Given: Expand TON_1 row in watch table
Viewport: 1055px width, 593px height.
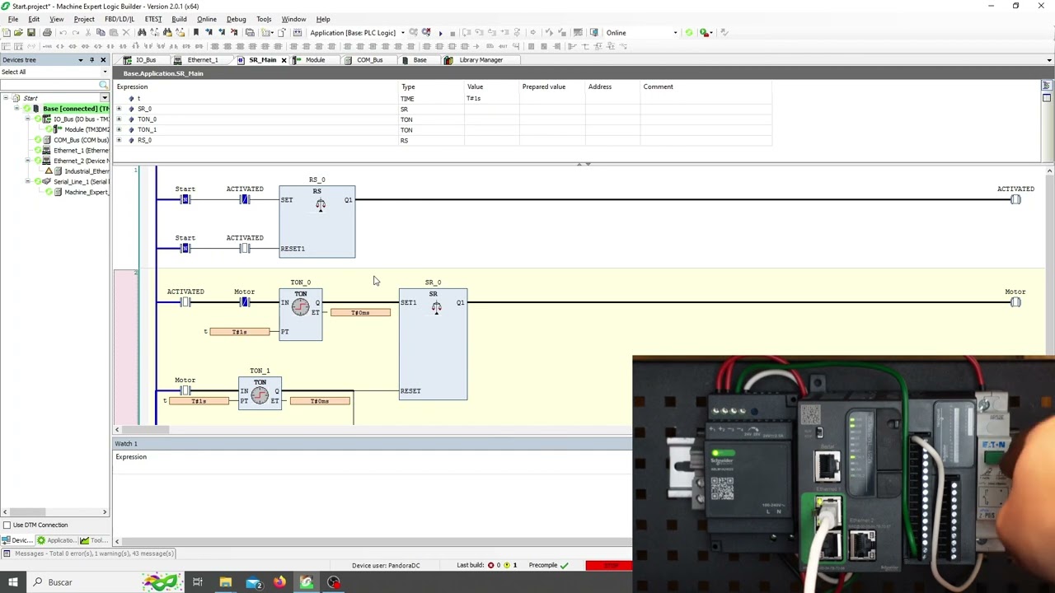Looking at the screenshot, I should [119, 129].
